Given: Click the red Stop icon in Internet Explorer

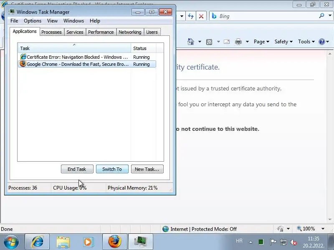Looking at the screenshot, I should pyautogui.click(x=201, y=16).
